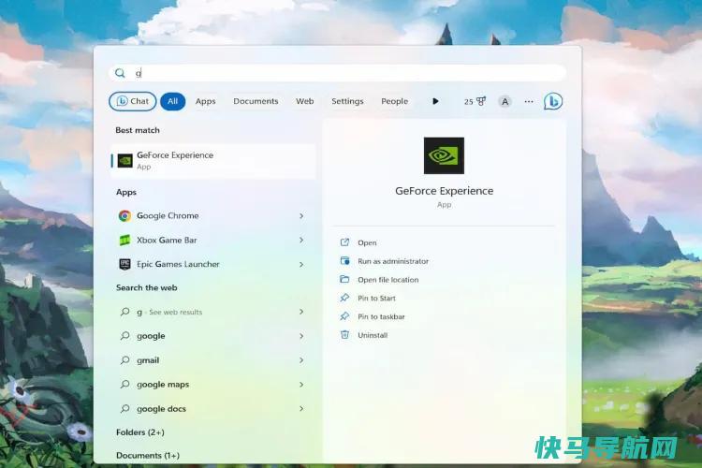Open Bing Chat button
This screenshot has height=468, width=702.
tap(133, 101)
